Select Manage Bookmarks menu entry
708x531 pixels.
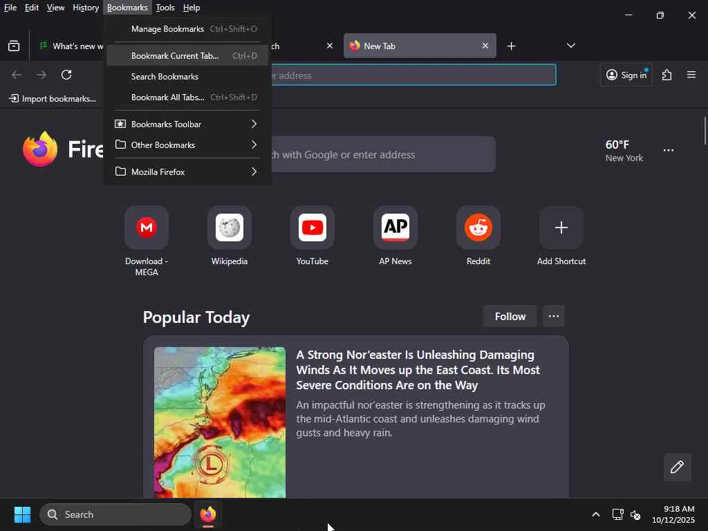point(187,29)
